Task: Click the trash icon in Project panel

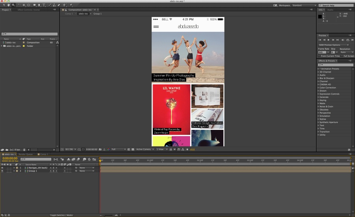Action: [x=24, y=150]
